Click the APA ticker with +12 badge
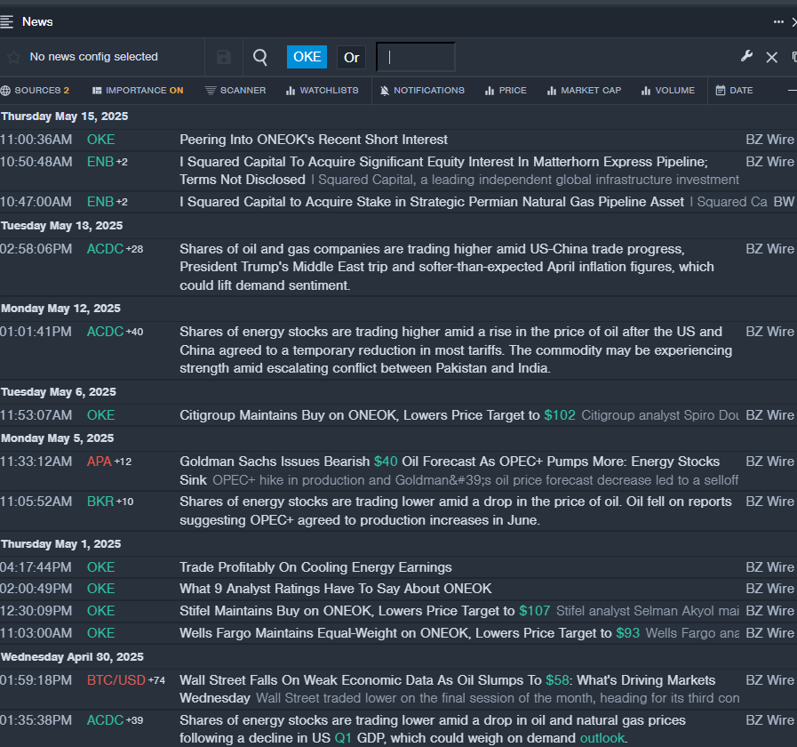This screenshot has width=797, height=747. tap(100, 462)
